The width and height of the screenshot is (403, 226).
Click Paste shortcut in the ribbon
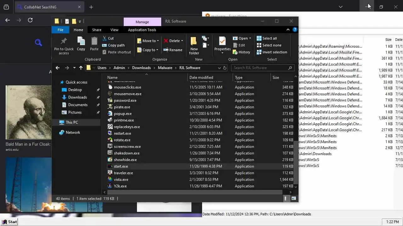[116, 52]
